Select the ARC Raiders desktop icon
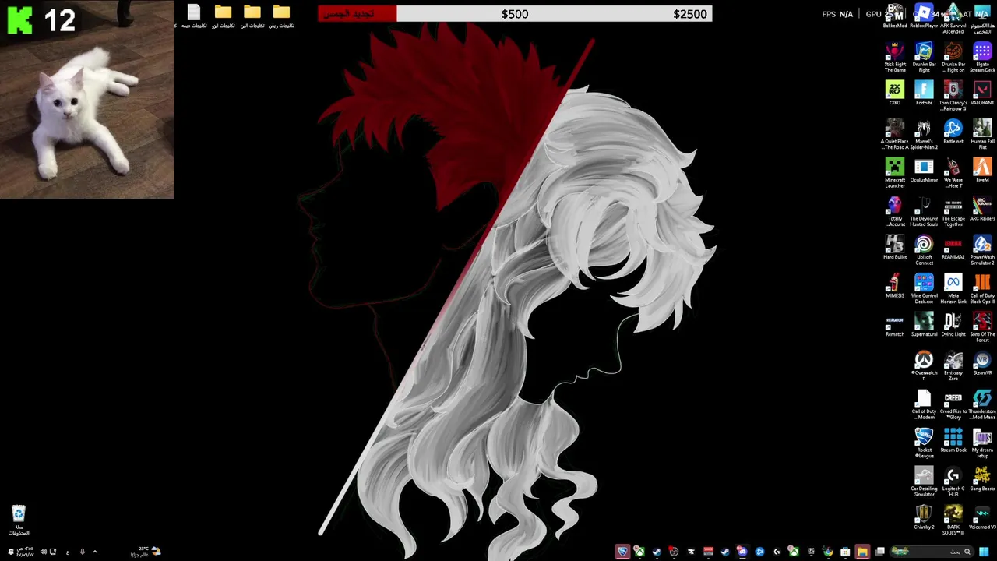Screen dimensions: 997x561 coord(982,209)
